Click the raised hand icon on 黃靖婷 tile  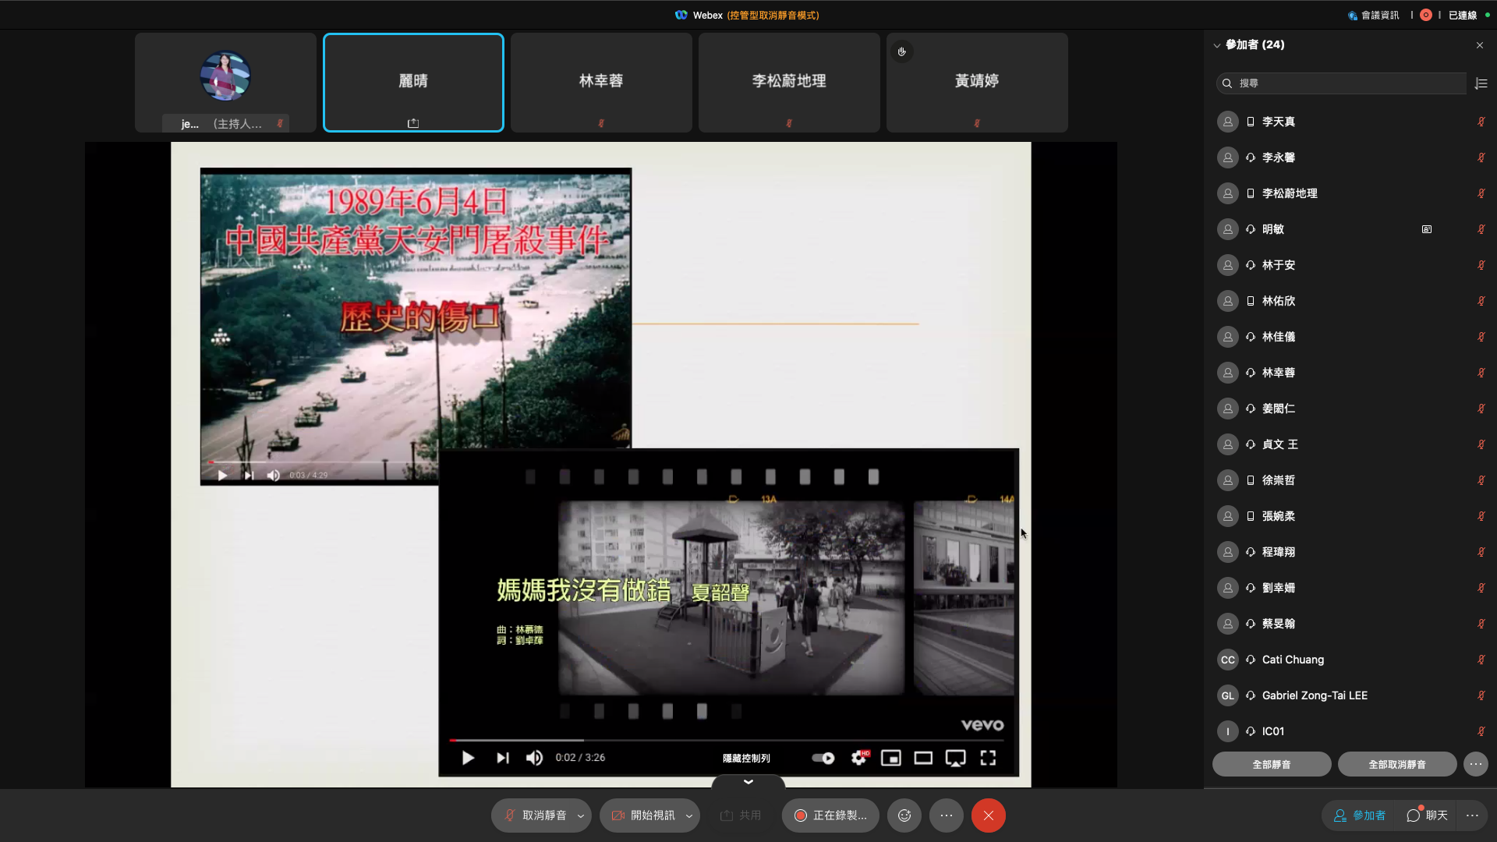tap(901, 51)
